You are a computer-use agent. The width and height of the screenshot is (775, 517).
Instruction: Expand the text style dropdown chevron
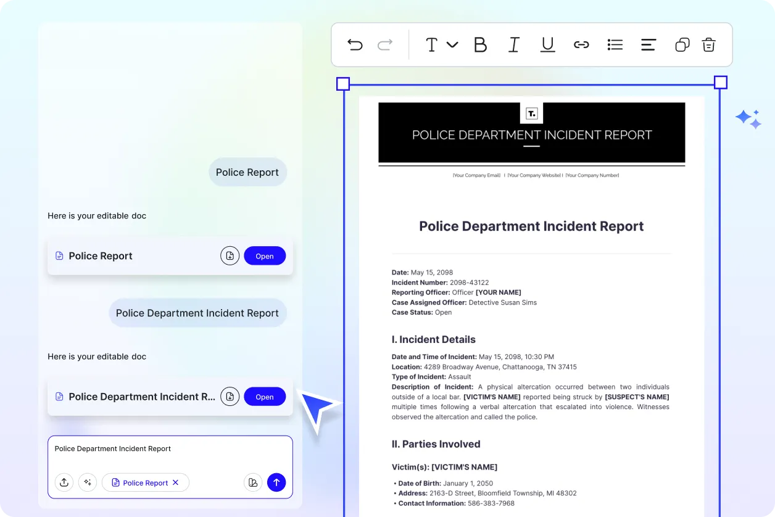click(x=452, y=44)
